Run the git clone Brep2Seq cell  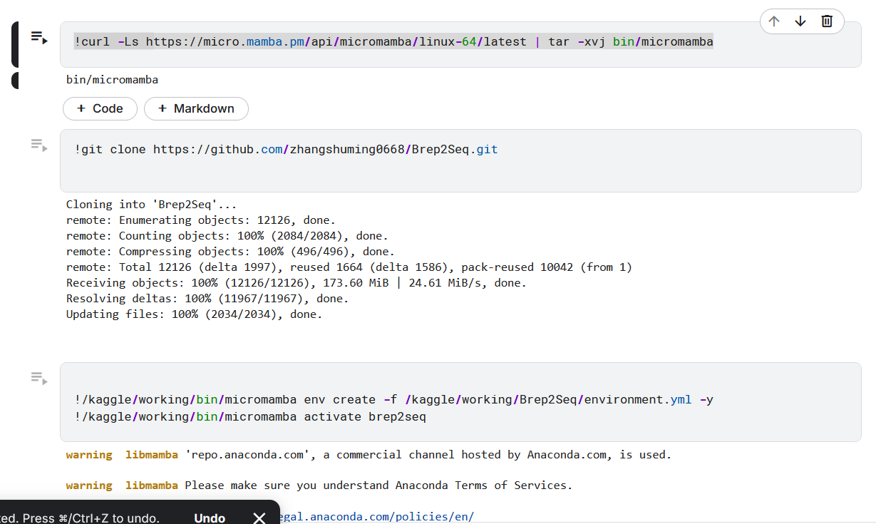pos(38,145)
